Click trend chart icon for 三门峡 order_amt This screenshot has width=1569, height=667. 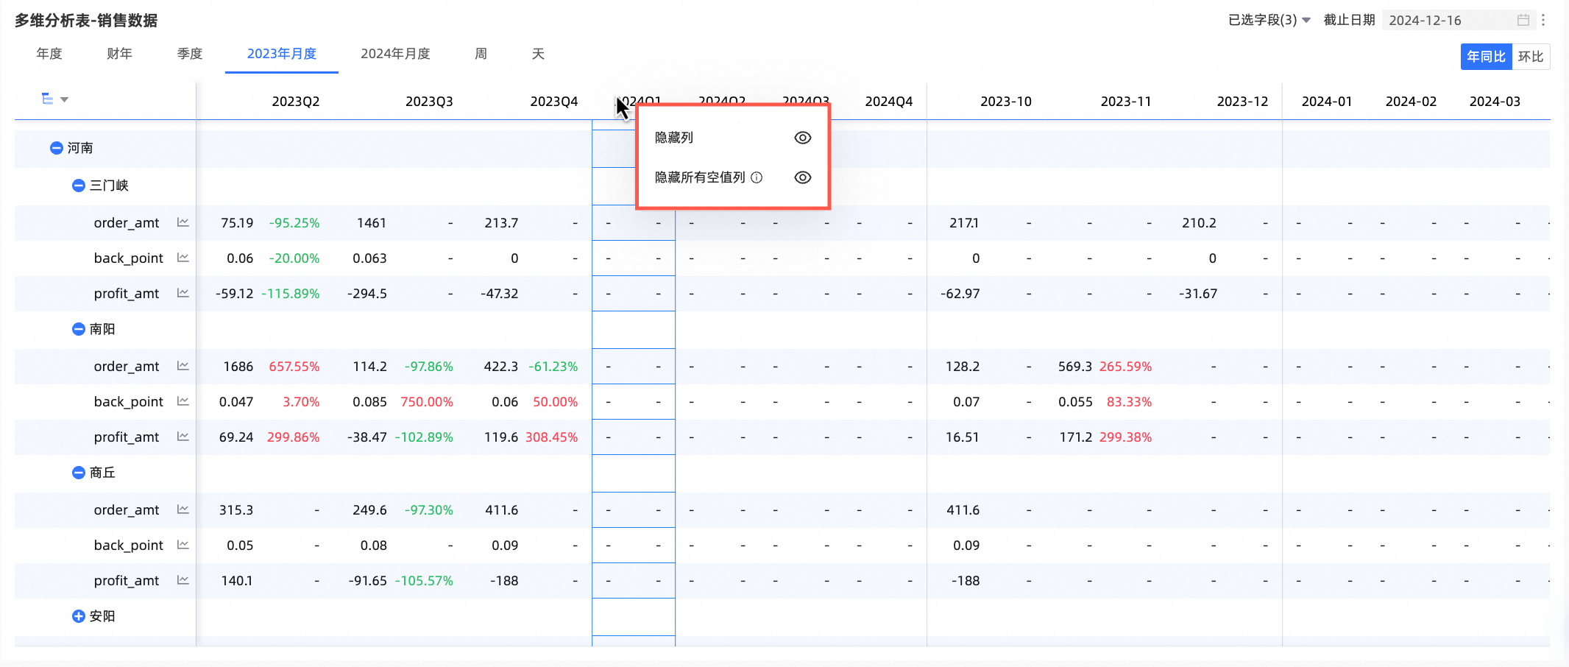point(183,222)
